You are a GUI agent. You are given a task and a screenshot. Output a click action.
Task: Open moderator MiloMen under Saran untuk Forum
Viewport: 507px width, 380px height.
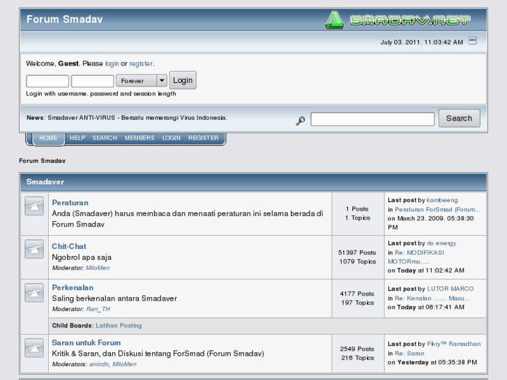[125, 364]
